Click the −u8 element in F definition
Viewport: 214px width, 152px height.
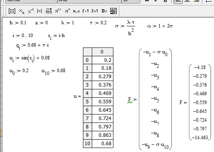tap(155, 134)
